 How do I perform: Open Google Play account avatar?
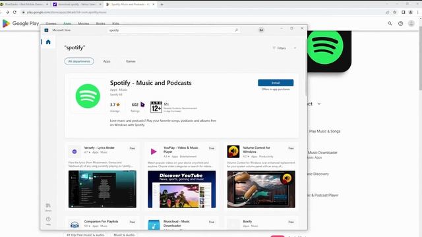[x=411, y=24]
